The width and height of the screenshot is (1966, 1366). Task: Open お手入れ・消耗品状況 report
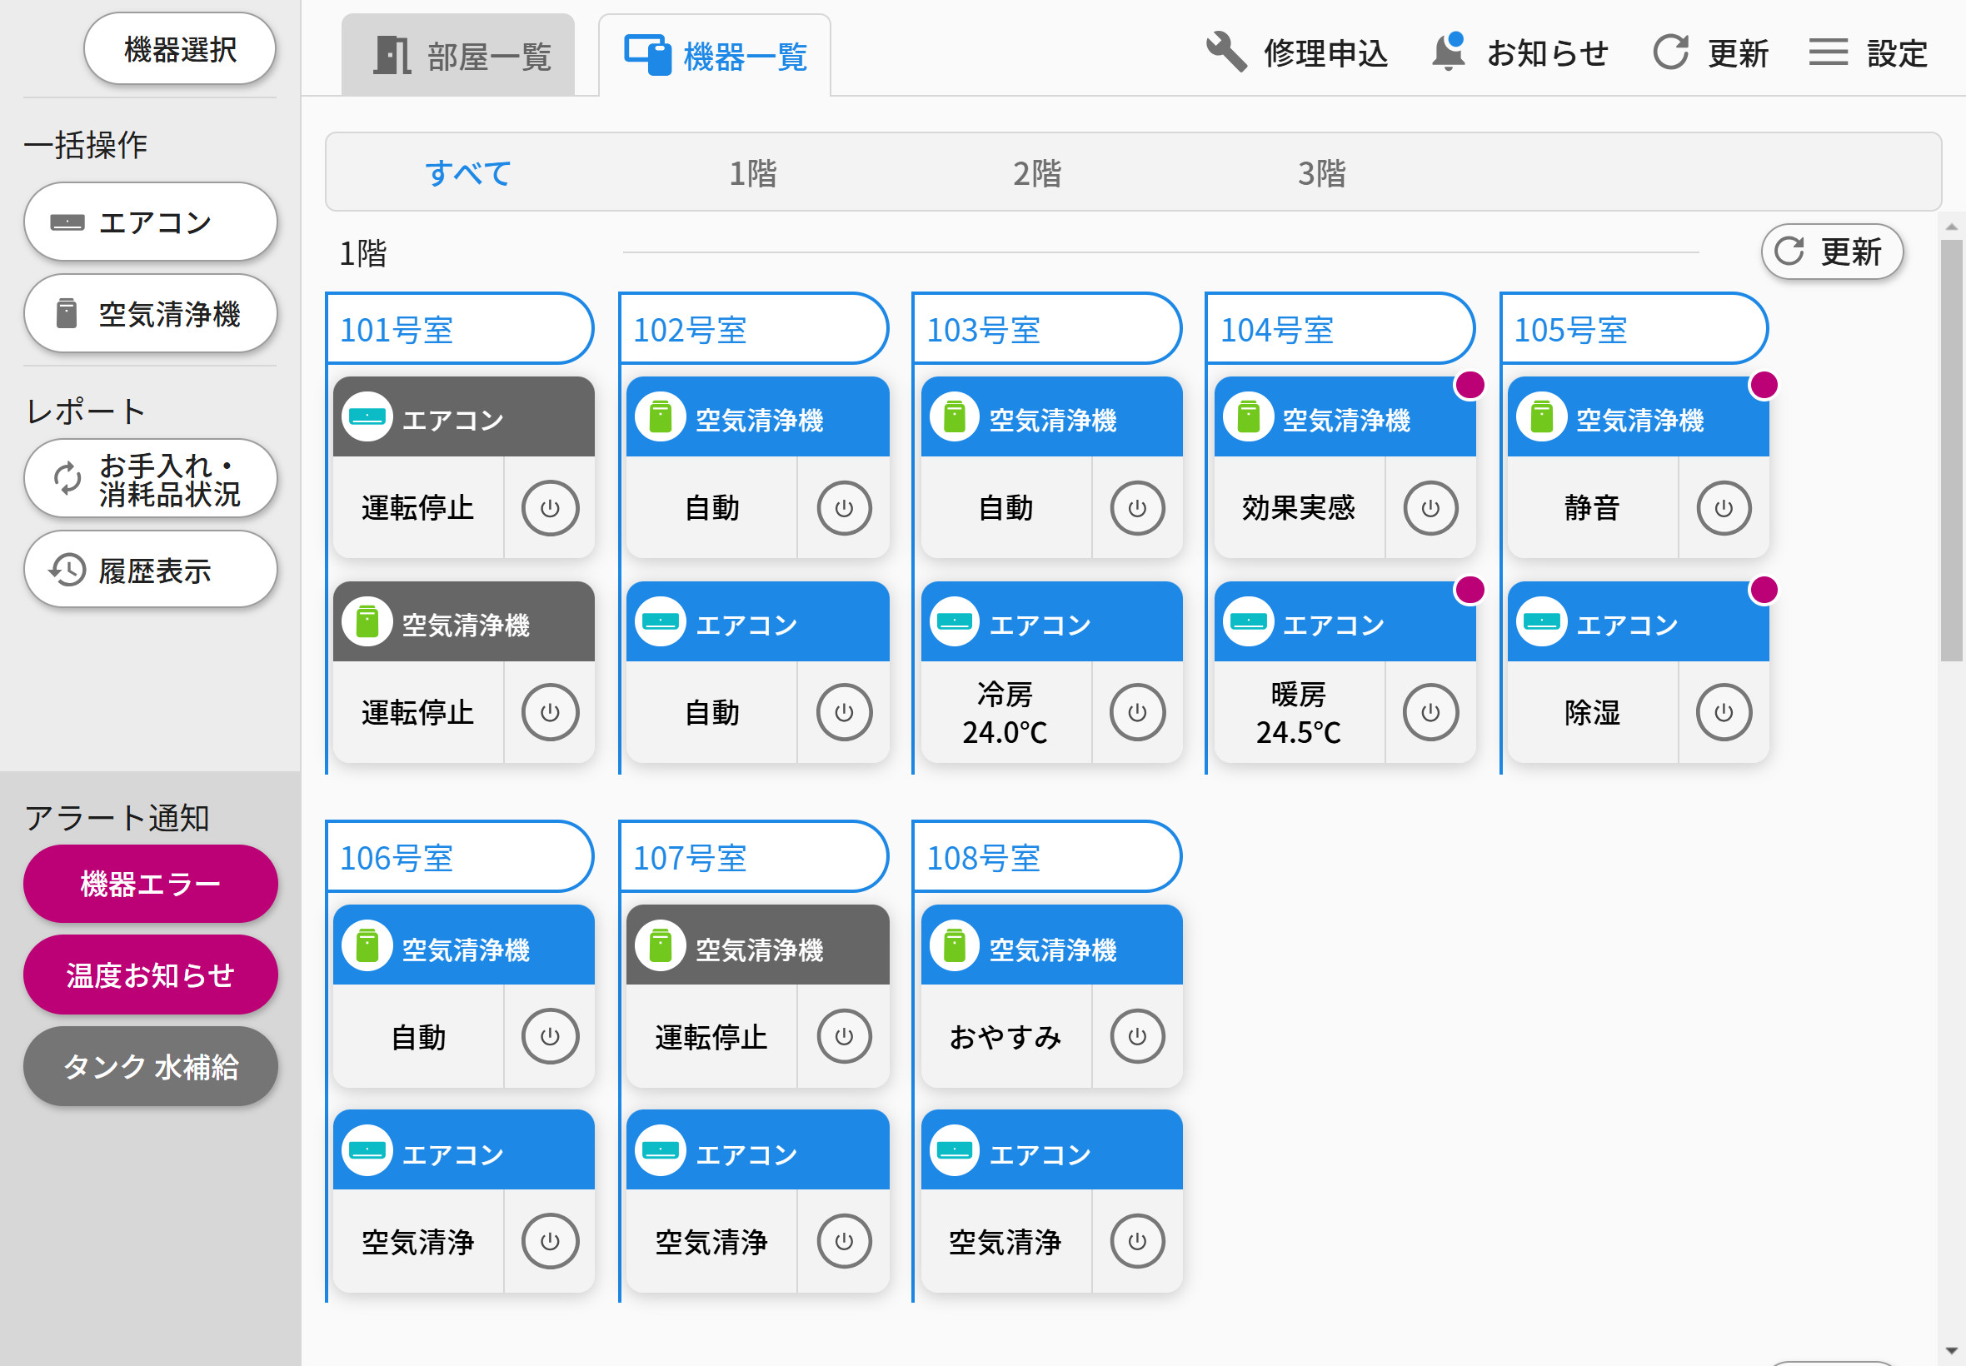pyautogui.click(x=150, y=477)
